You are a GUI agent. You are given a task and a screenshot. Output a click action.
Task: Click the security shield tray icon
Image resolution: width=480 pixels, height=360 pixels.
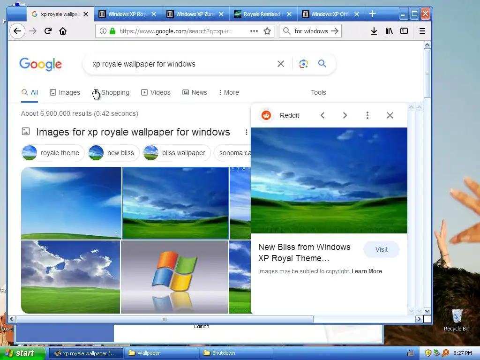click(428, 353)
